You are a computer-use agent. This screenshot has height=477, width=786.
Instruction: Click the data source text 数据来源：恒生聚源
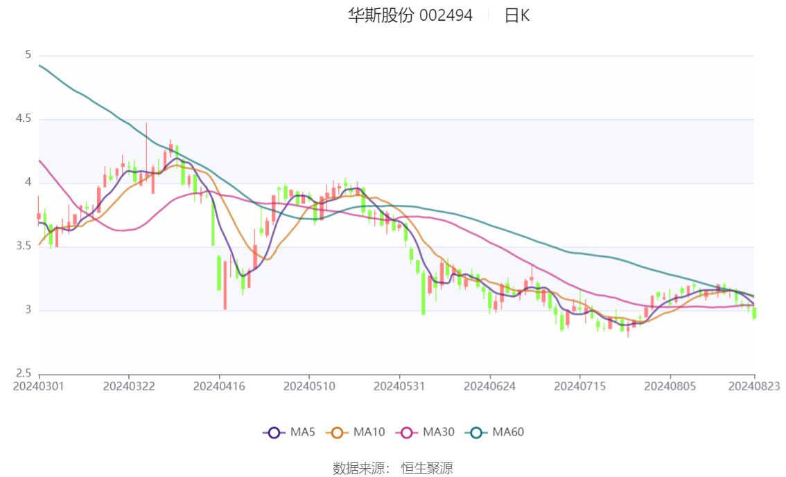(393, 468)
